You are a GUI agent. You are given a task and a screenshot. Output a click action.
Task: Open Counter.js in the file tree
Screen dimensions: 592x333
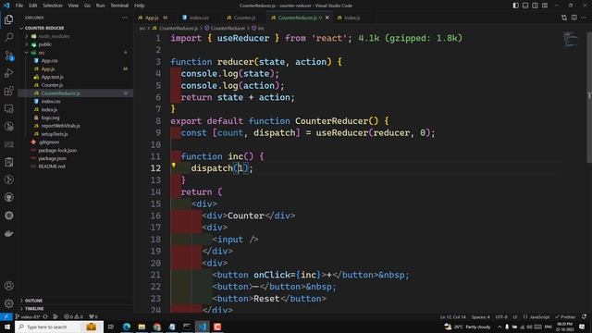[52, 85]
